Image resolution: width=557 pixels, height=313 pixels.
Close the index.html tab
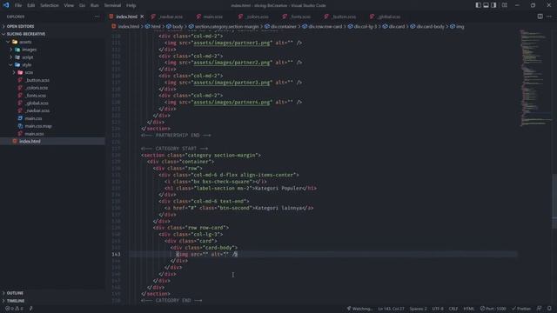click(x=142, y=17)
